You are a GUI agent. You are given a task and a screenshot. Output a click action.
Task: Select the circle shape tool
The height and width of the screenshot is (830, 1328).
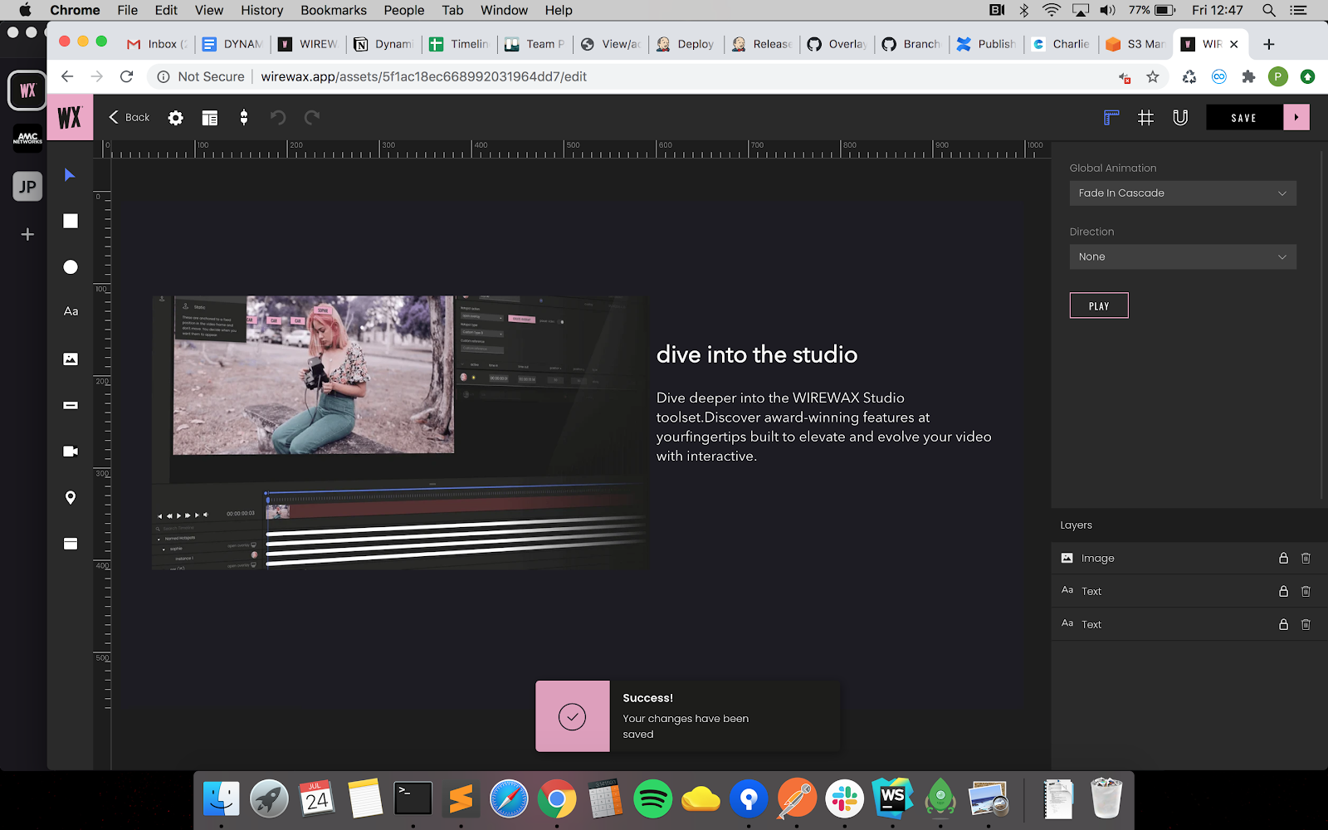coord(71,266)
